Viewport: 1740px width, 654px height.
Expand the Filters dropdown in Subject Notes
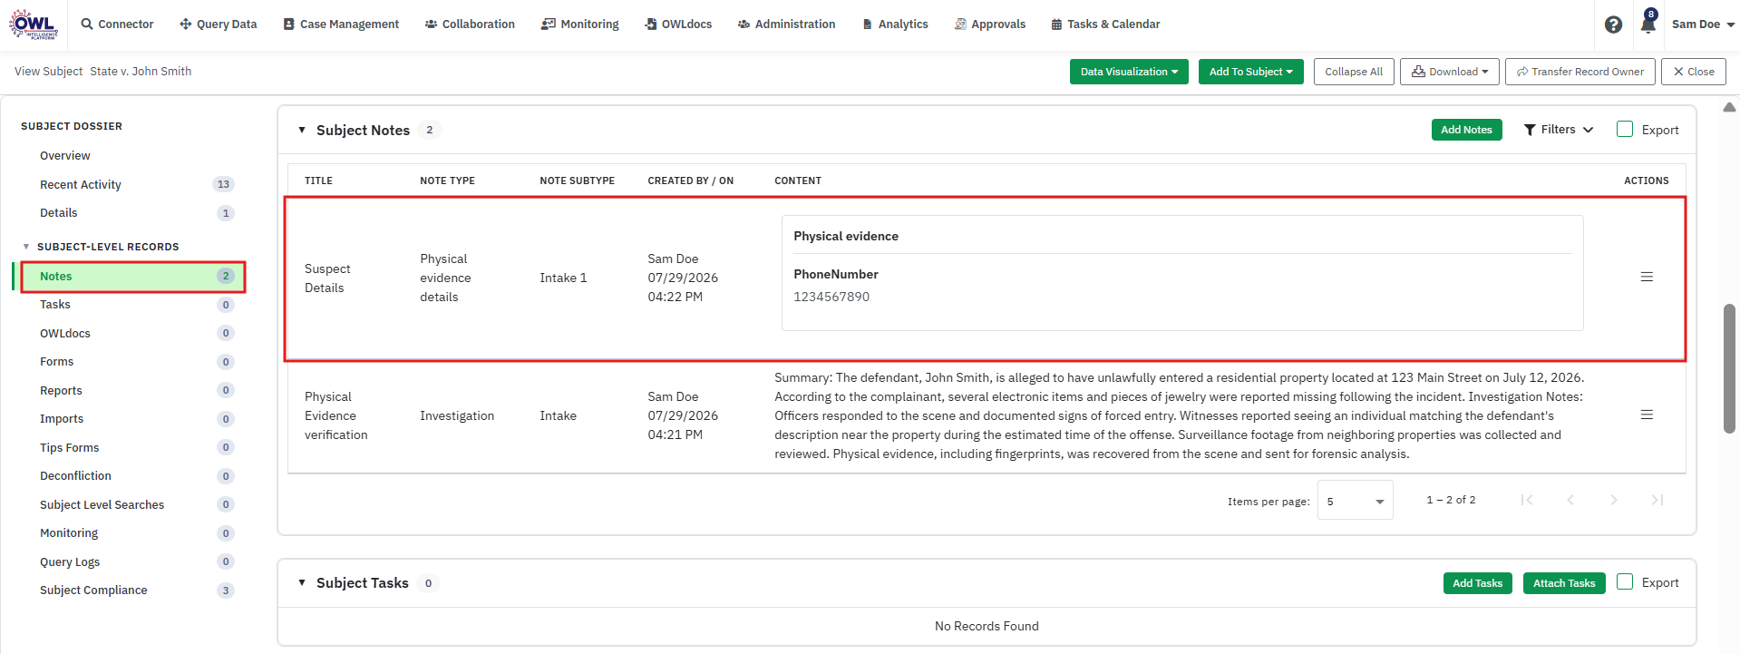click(1559, 130)
